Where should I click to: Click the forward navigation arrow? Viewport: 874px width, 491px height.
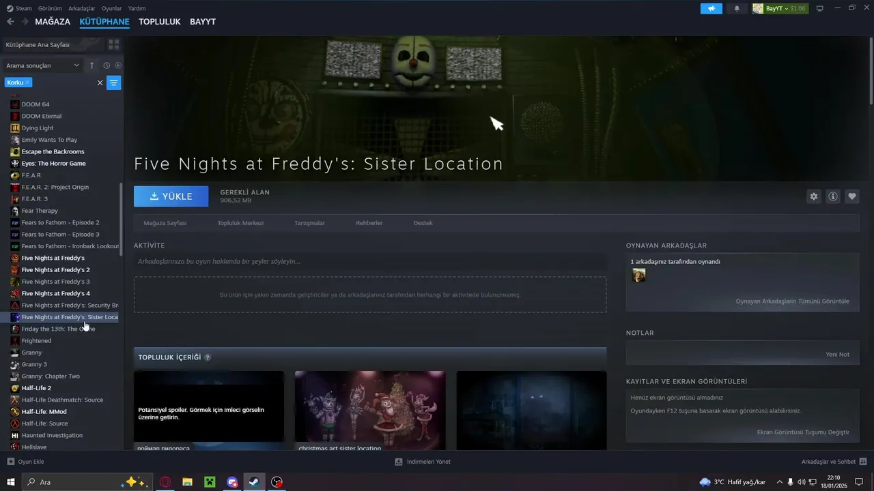(25, 22)
